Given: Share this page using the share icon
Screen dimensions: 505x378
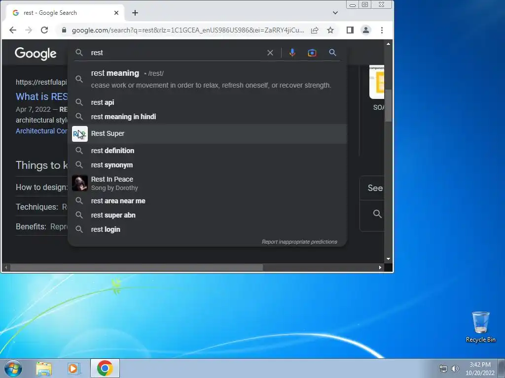Looking at the screenshot, I should tap(315, 30).
